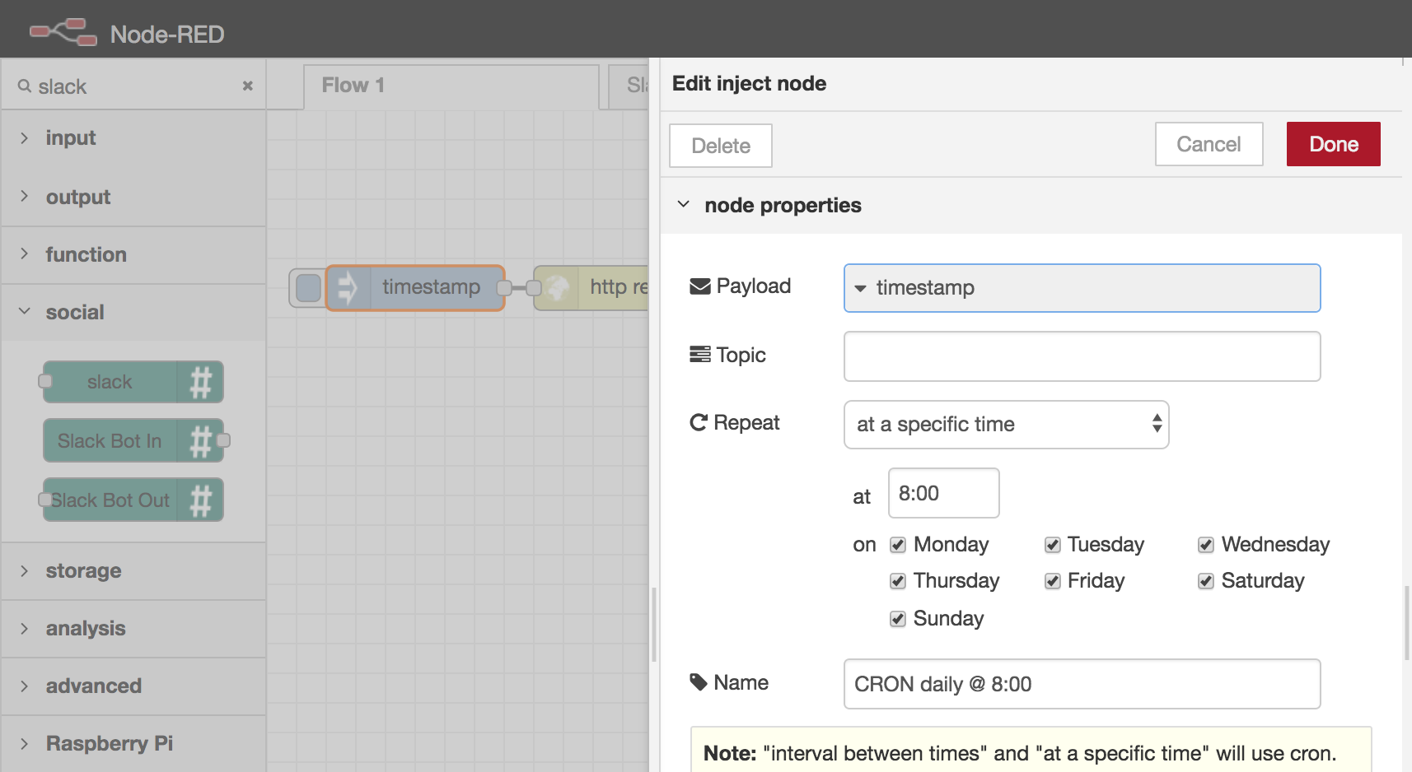Select the Slack Bot Out palette node
The width and height of the screenshot is (1412, 772).
tap(133, 500)
